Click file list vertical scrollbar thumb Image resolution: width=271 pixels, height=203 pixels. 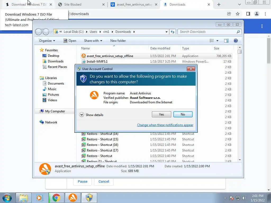tap(240, 52)
